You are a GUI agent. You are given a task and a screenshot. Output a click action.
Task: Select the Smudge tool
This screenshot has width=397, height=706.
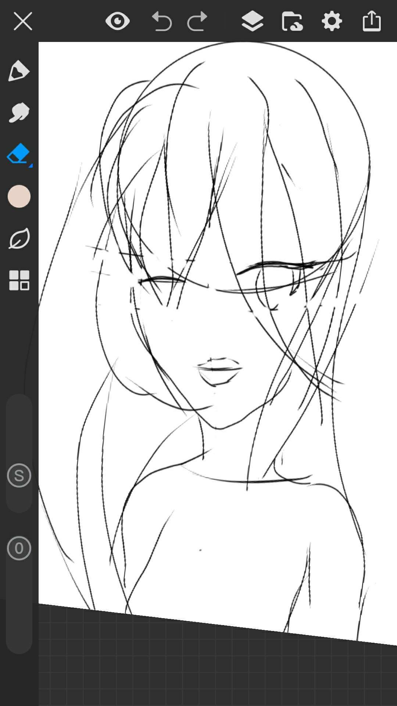coord(19,112)
